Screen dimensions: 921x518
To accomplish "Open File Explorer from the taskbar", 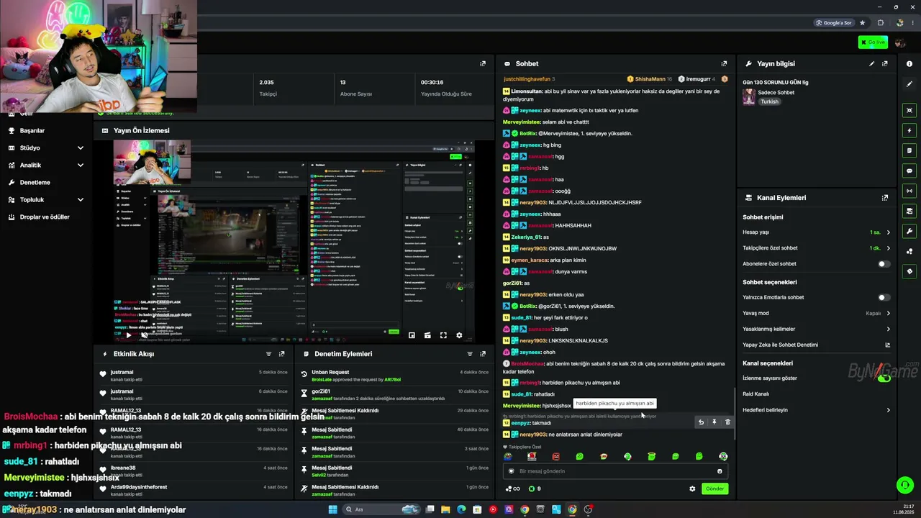I will [445, 509].
